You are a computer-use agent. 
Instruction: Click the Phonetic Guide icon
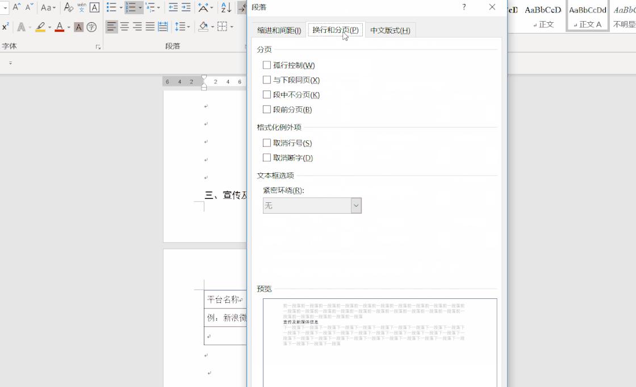82,7
